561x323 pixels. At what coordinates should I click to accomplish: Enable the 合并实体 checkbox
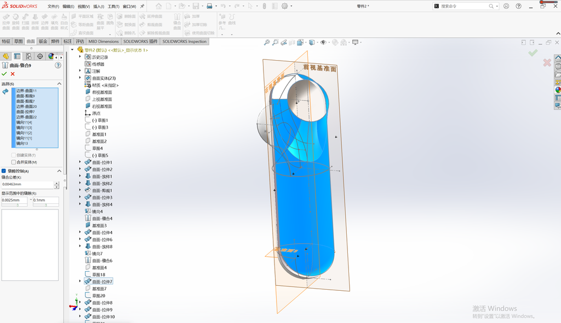[x=14, y=162]
